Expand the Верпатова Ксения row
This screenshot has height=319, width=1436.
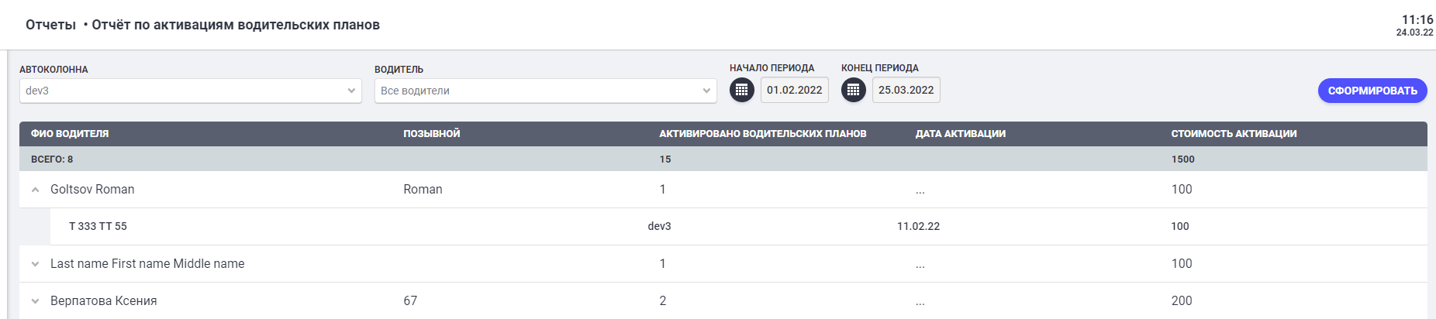pos(35,301)
